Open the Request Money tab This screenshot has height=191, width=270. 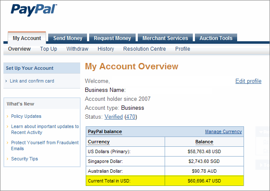tap(112, 38)
